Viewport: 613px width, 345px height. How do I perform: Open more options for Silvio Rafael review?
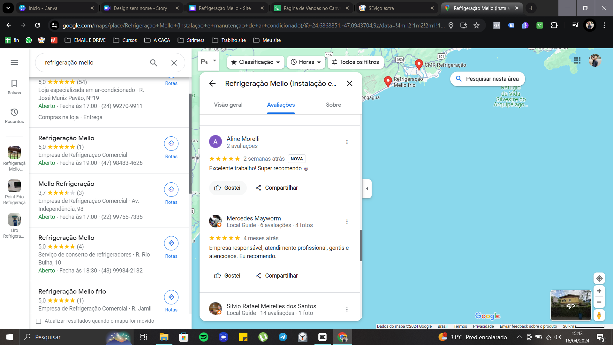[x=347, y=310]
